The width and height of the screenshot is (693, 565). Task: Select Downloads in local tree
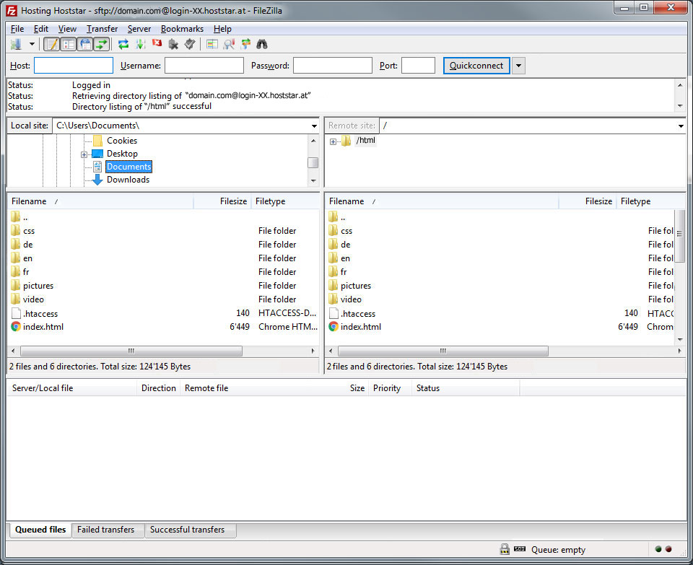(x=128, y=180)
